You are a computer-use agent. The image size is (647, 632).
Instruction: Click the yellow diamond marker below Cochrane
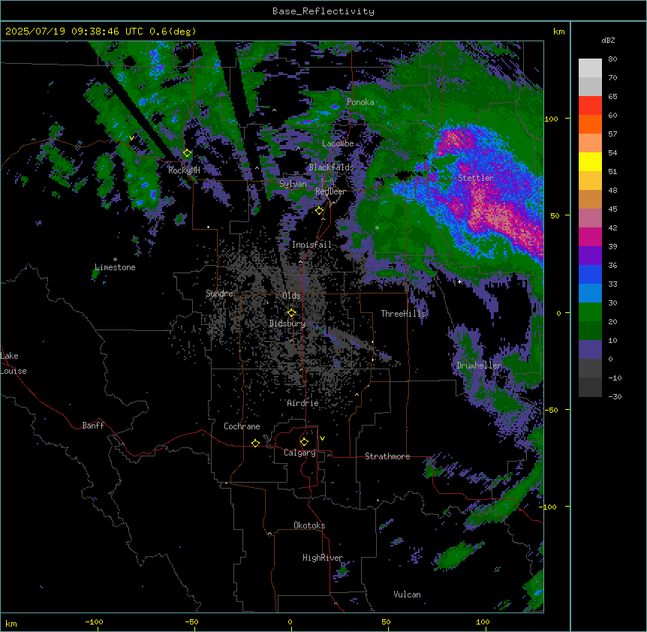tap(255, 443)
